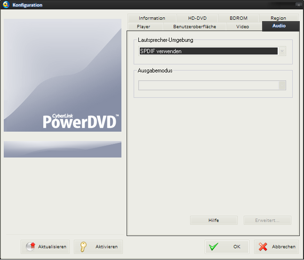Click the Aktivieren button
304x260 pixels.
click(98, 247)
